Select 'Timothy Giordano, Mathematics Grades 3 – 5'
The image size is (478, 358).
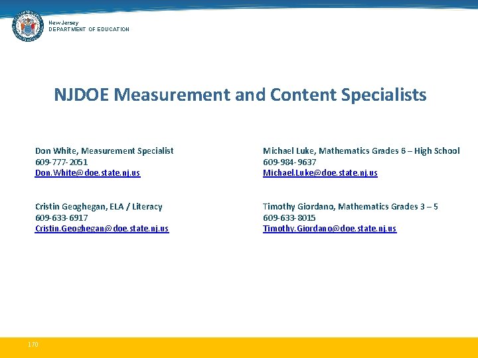[x=351, y=207]
